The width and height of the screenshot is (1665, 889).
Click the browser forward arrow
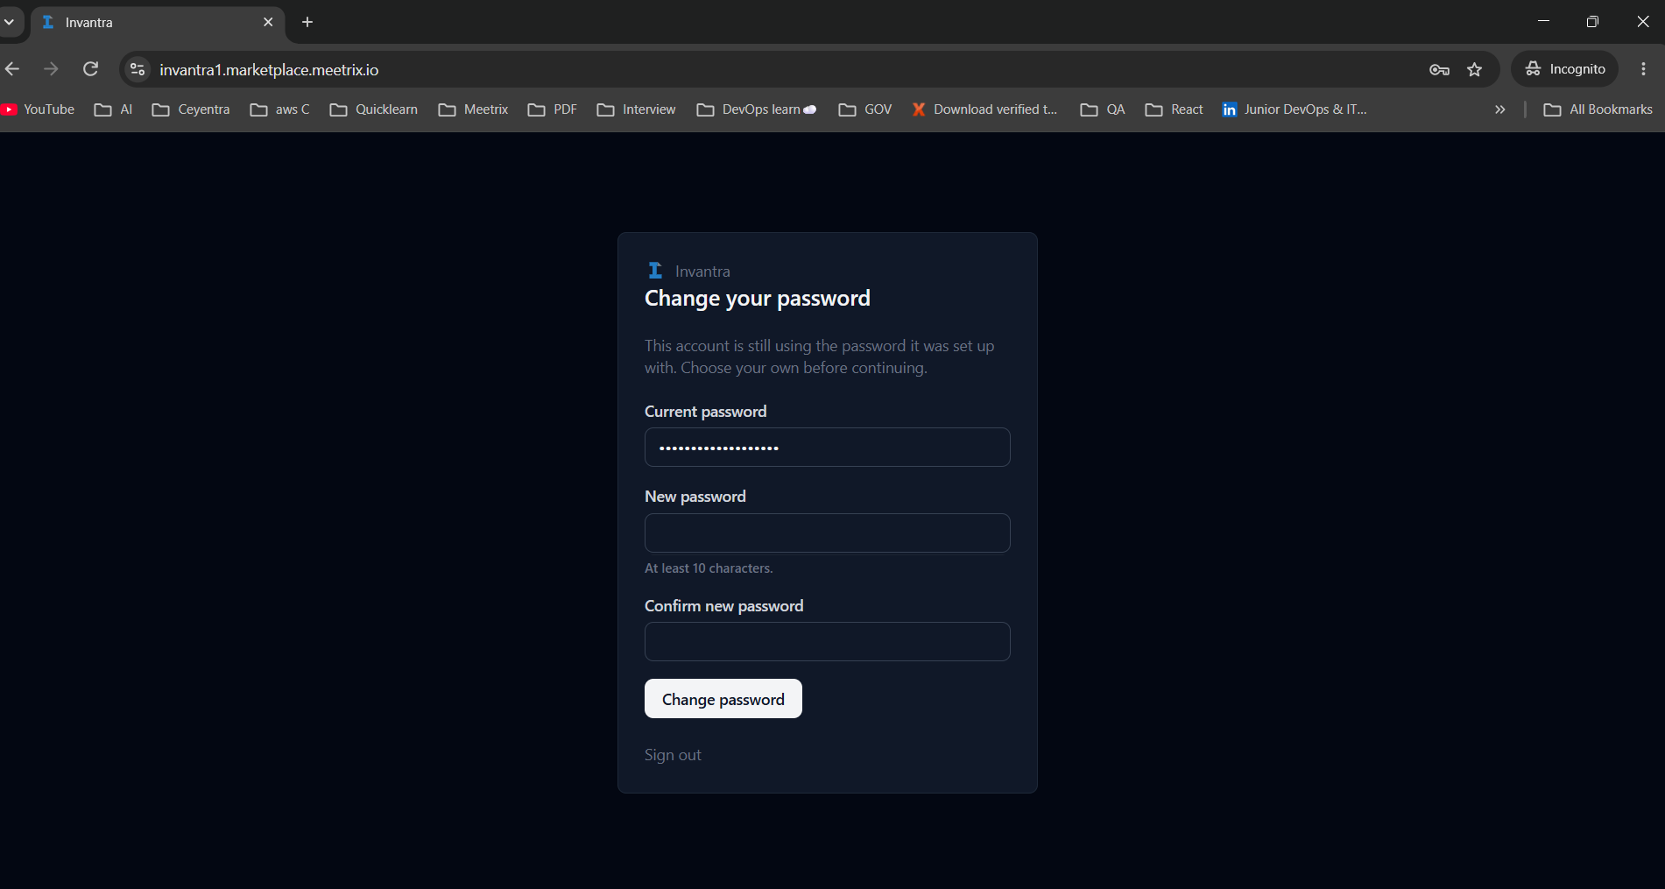coord(51,68)
